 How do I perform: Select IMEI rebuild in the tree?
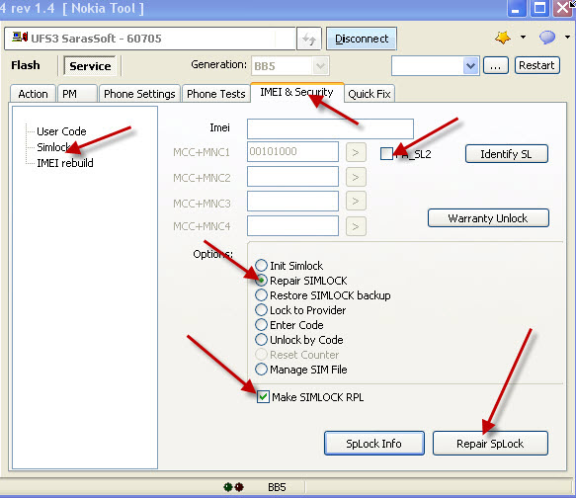click(x=65, y=163)
